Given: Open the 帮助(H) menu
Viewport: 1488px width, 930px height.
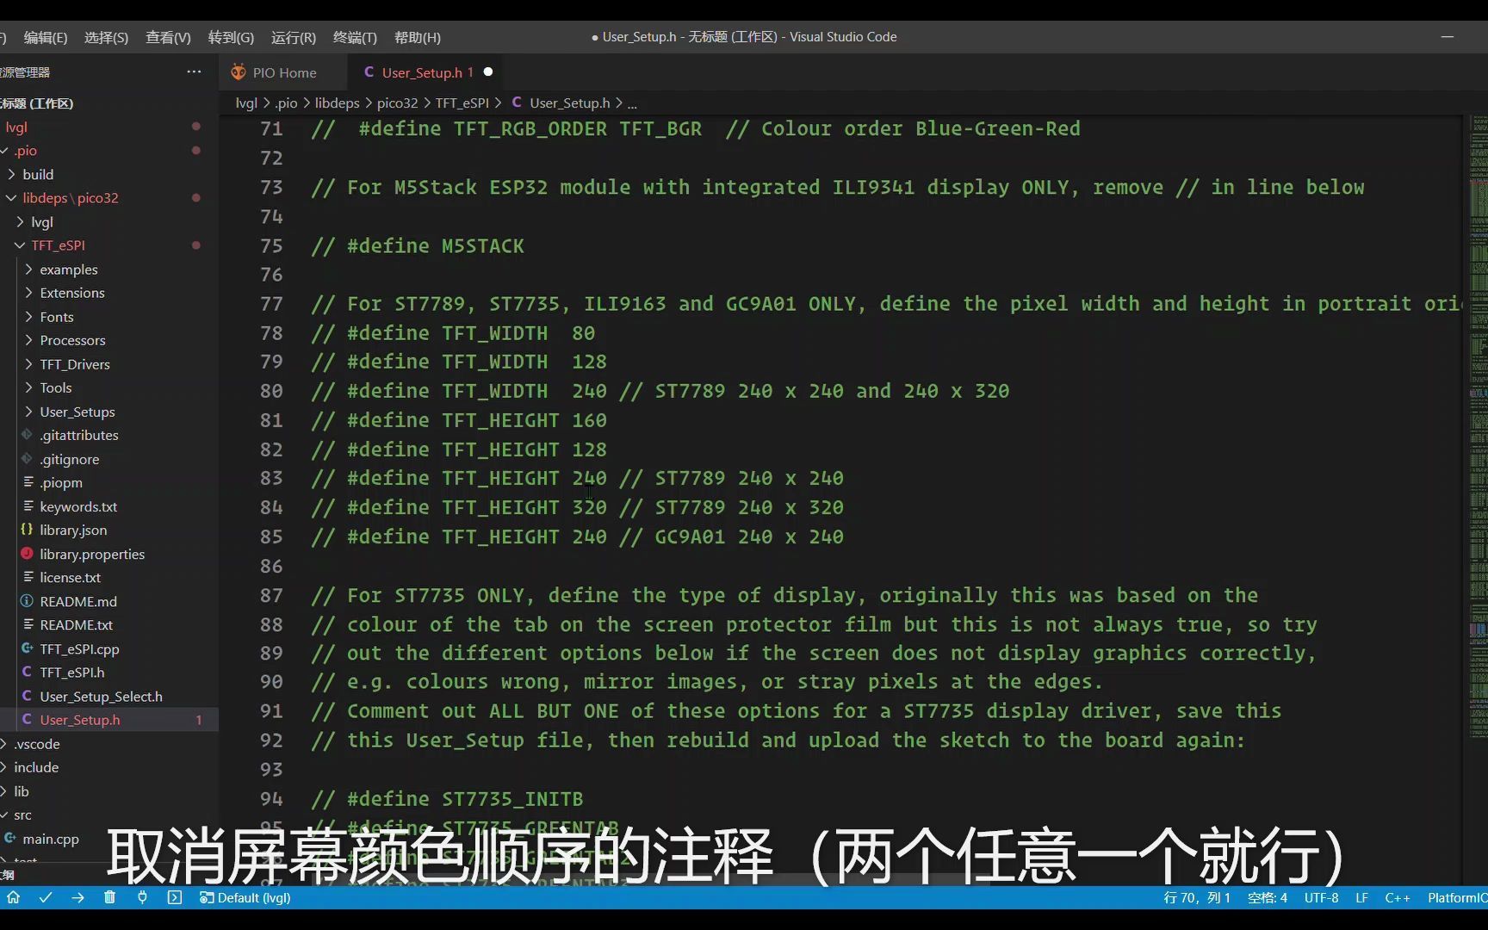Looking at the screenshot, I should [x=418, y=37].
